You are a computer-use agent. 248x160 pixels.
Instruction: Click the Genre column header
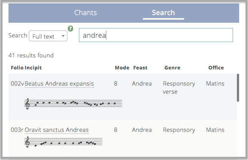[x=173, y=68]
